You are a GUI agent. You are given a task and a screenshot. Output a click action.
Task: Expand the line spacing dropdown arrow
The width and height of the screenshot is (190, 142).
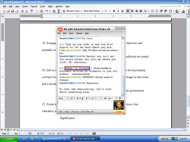[148, 11]
